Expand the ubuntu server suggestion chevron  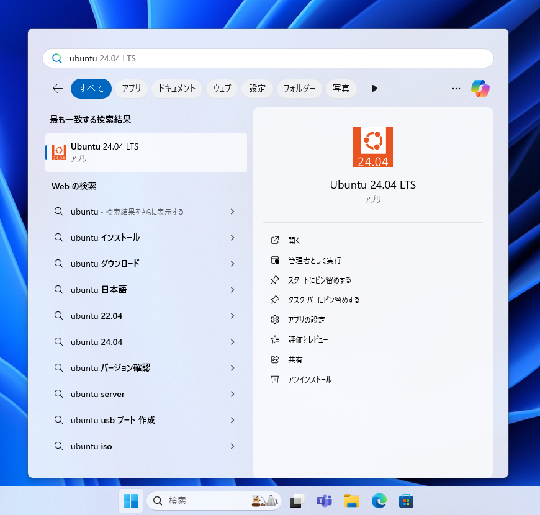pyautogui.click(x=233, y=394)
